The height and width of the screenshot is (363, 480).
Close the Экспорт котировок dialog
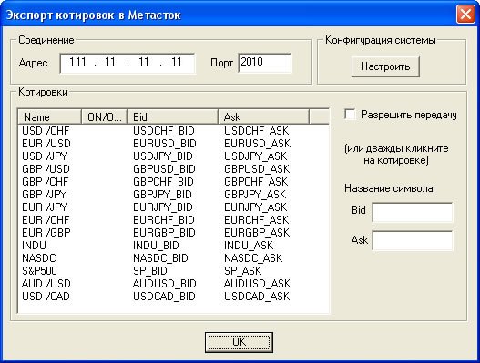pos(465,15)
